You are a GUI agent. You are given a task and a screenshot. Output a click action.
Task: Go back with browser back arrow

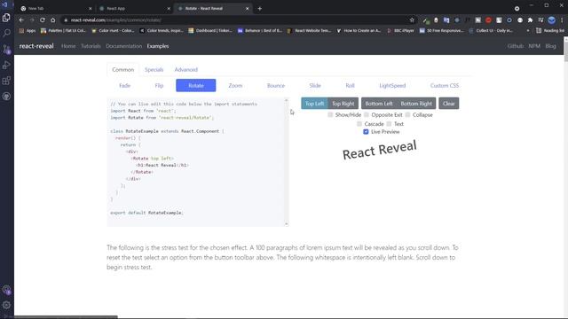tap(21, 19)
